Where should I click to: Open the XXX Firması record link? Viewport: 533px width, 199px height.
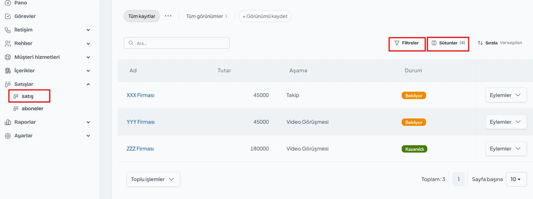coord(140,95)
